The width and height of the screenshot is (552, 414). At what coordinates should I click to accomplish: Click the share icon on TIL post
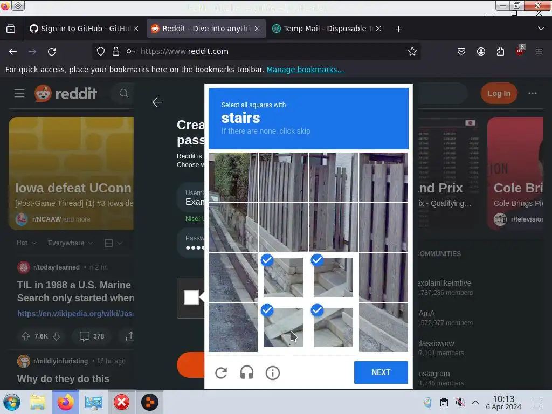[x=129, y=336]
